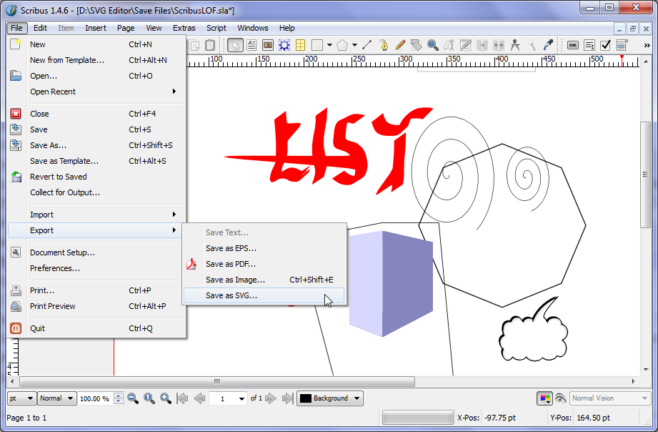Open the Extras menu

pos(184,28)
